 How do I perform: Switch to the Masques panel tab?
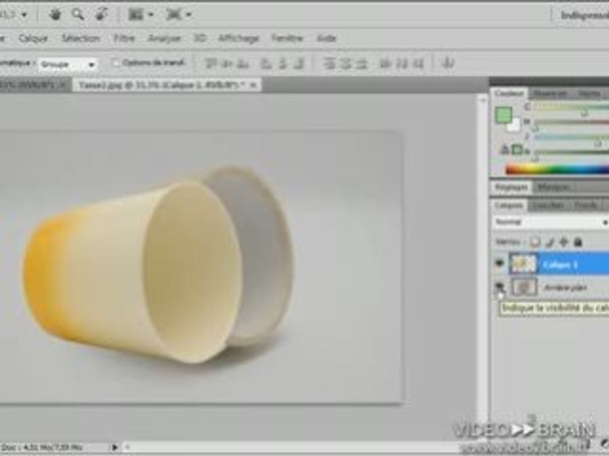(553, 187)
